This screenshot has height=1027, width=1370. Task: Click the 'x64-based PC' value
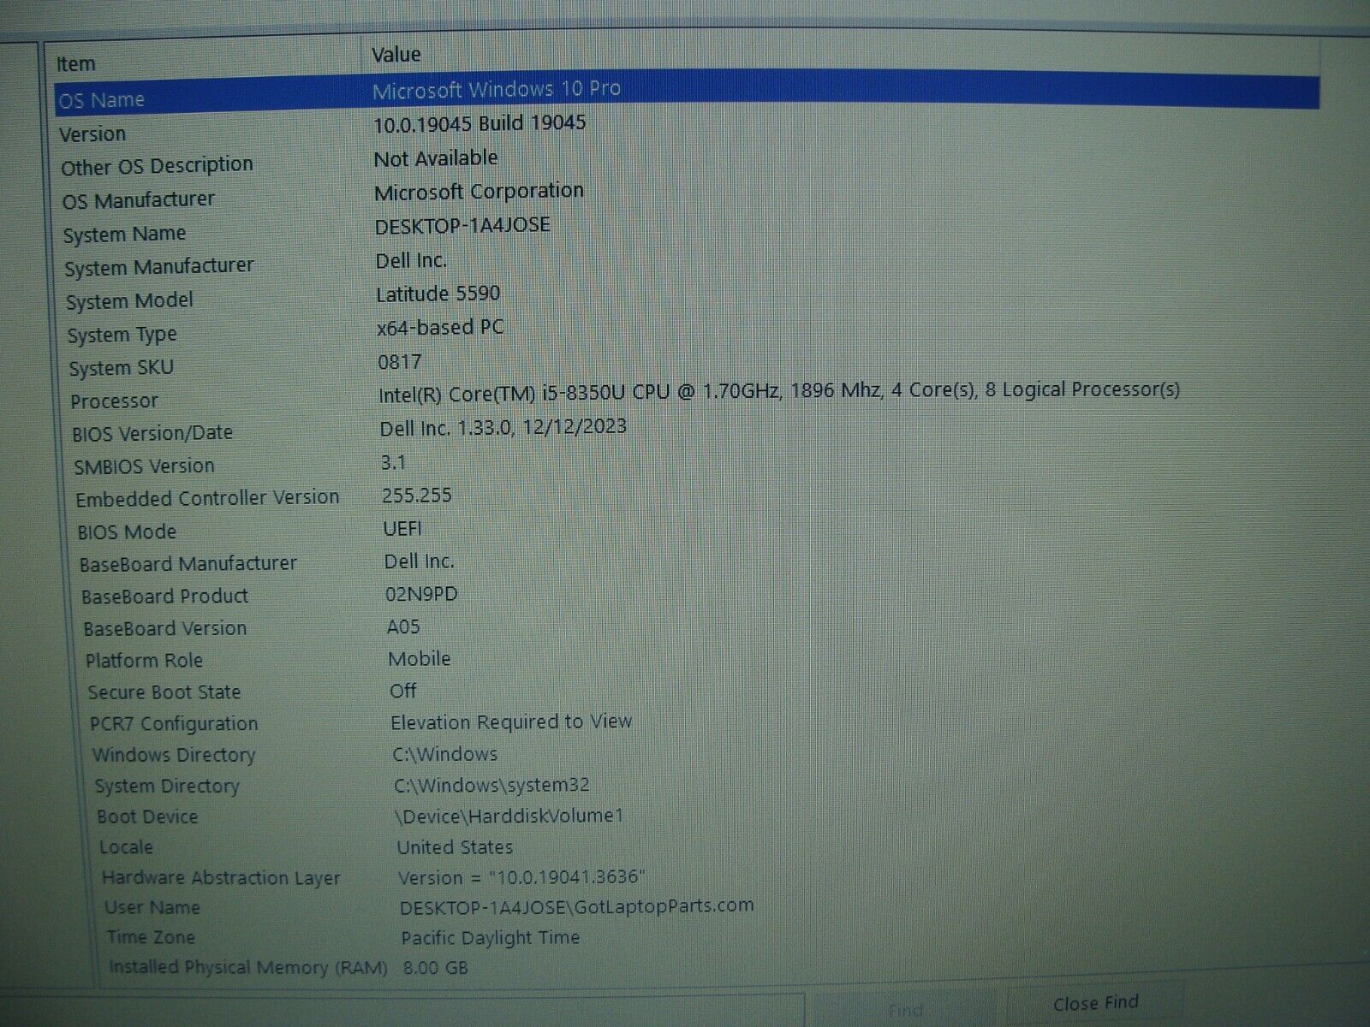(440, 327)
